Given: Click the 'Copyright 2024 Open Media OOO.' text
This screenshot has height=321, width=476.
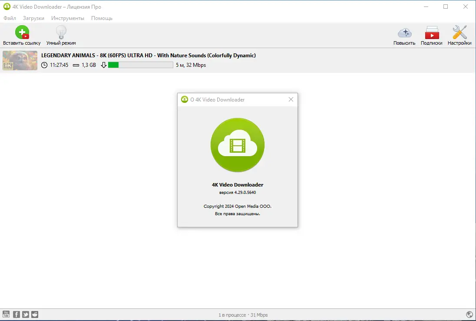Looking at the screenshot, I should tap(238, 206).
